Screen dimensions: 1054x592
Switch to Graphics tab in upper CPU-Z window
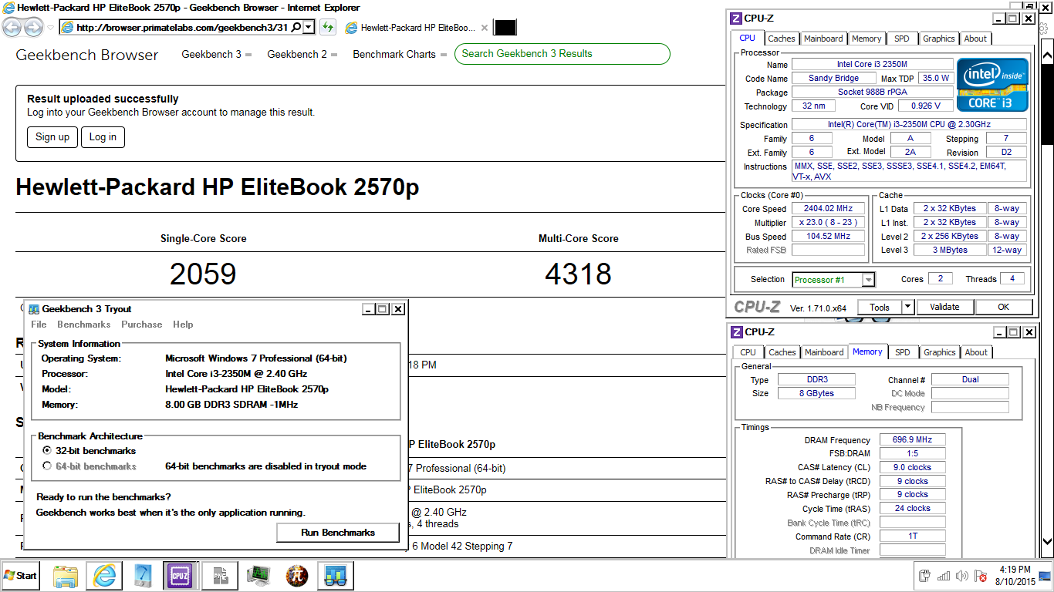click(939, 39)
